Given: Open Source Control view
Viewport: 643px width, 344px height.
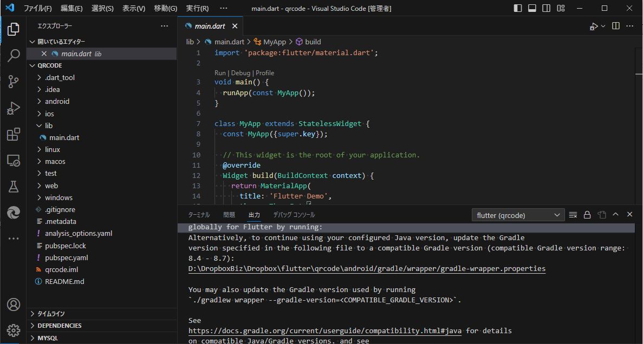Looking at the screenshot, I should click(14, 82).
